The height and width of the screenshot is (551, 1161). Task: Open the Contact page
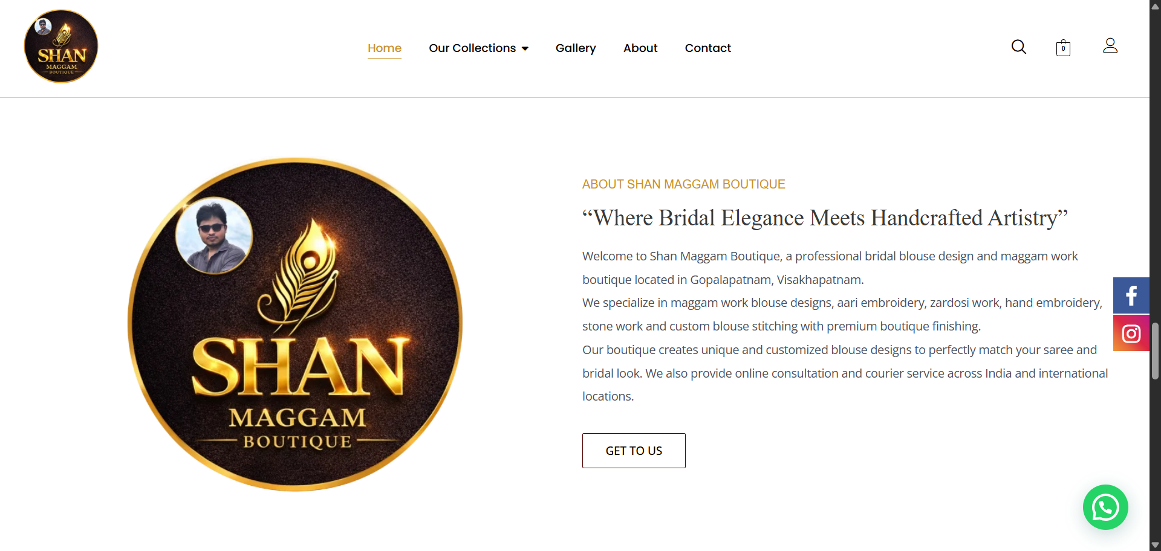(x=708, y=48)
